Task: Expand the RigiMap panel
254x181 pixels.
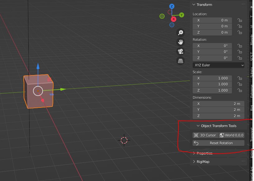Action: click(x=194, y=162)
